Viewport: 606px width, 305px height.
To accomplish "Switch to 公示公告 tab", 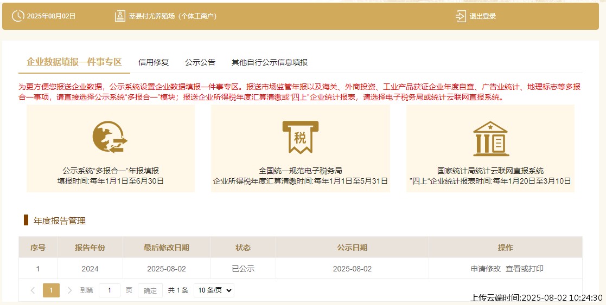I will point(200,62).
